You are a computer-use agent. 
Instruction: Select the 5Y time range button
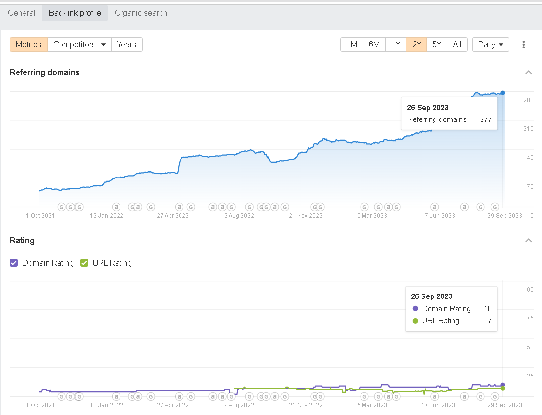(x=436, y=45)
